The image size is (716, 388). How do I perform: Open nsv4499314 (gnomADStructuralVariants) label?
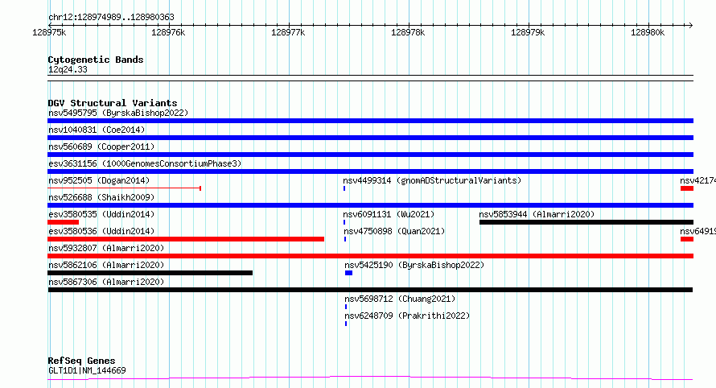432,180
